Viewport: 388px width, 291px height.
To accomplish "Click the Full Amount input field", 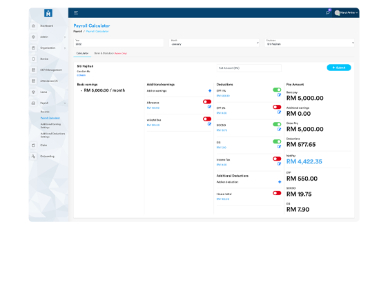I will (x=249, y=68).
